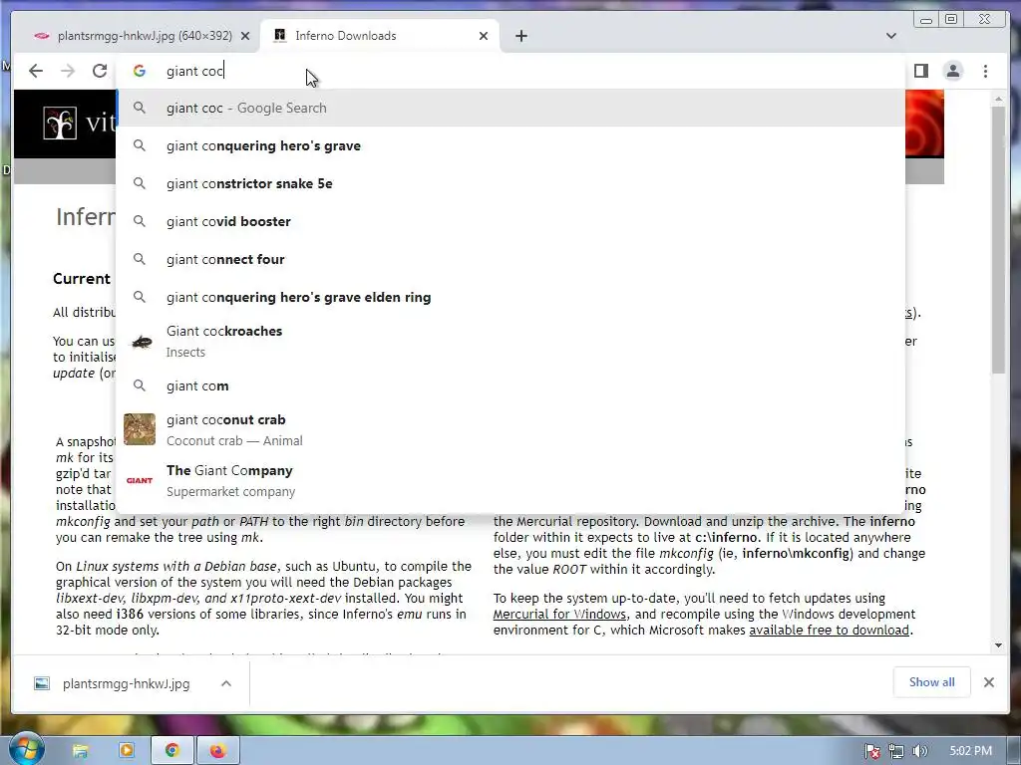Click search icon beside giant covid booster
1021x765 pixels.
pyautogui.click(x=140, y=221)
